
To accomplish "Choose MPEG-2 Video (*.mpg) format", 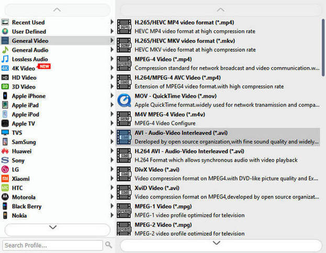I will click(x=218, y=228).
